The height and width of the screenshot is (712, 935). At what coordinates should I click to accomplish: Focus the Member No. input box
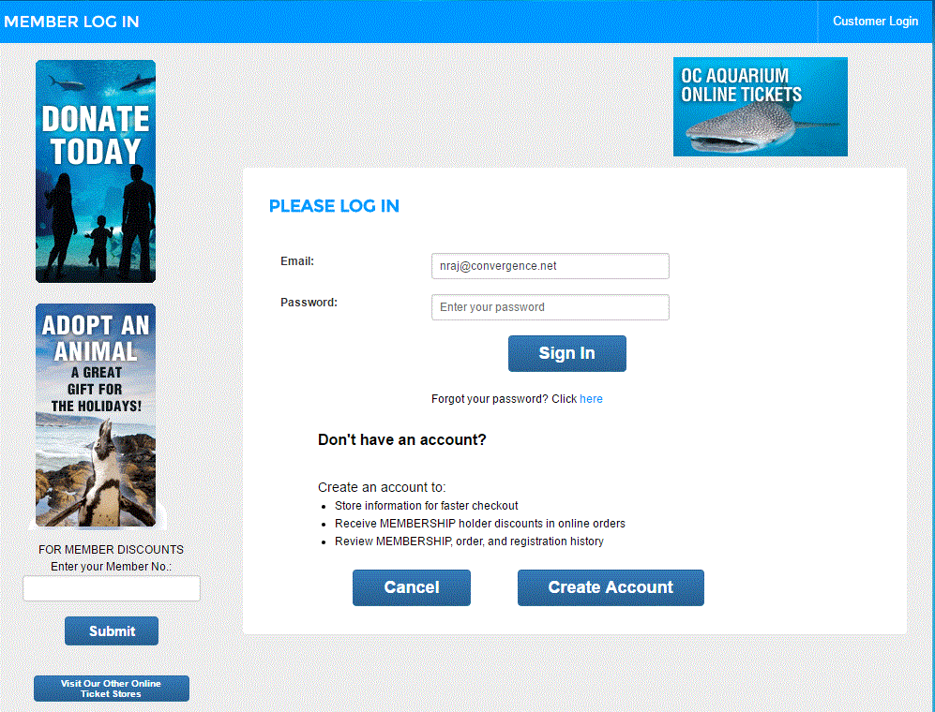112,588
